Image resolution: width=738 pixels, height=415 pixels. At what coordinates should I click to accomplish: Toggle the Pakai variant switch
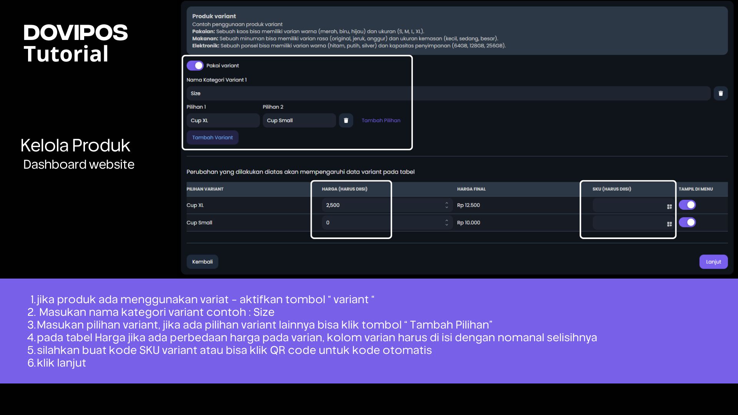(x=195, y=66)
